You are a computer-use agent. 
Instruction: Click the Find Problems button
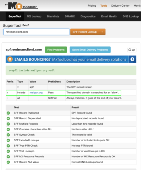(56, 50)
